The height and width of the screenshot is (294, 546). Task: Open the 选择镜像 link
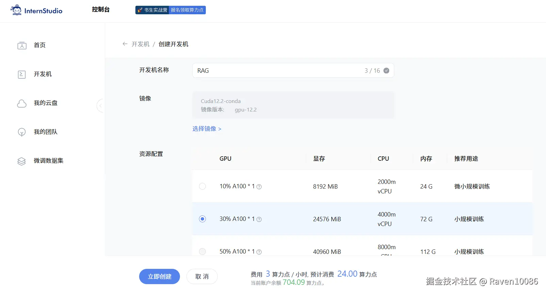pyautogui.click(x=207, y=129)
